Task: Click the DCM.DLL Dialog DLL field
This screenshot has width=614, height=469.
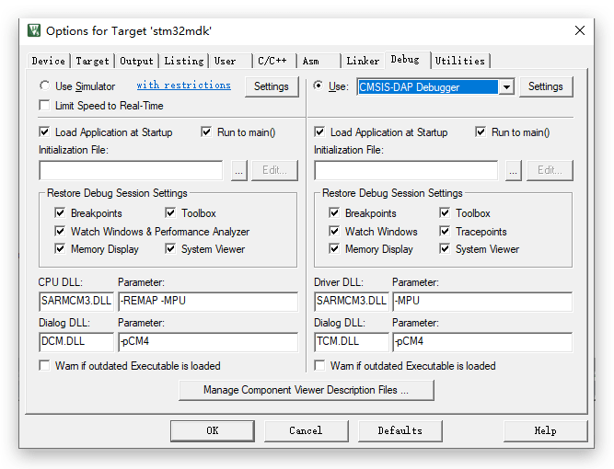Action: tap(76, 342)
